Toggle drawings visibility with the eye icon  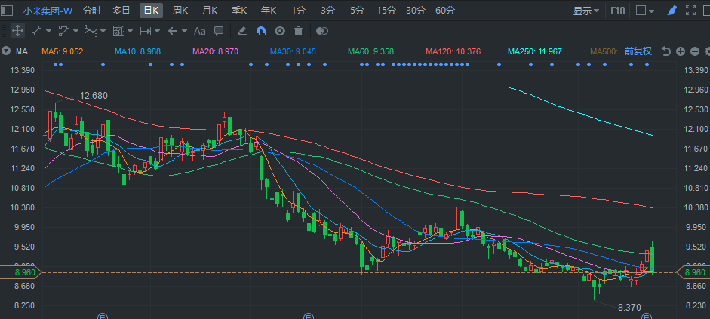click(x=280, y=31)
